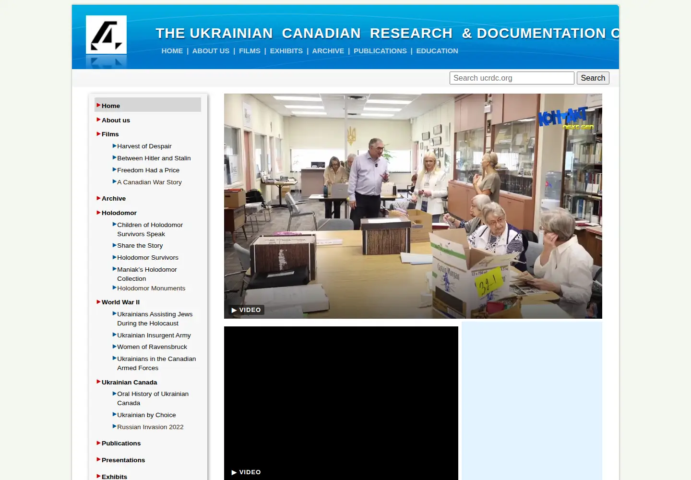Open Ukrainian by Choice link
Viewport: 691px width, 480px height.
(146, 415)
